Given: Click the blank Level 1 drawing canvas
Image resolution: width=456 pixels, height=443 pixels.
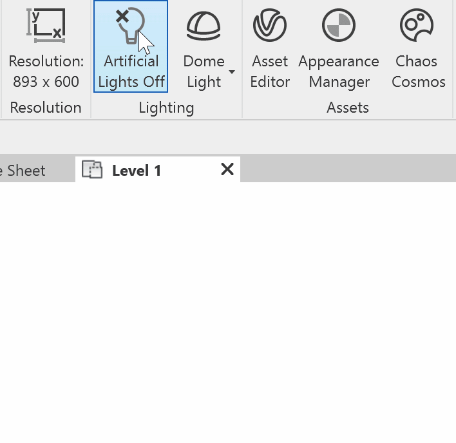Looking at the screenshot, I should coord(228,312).
